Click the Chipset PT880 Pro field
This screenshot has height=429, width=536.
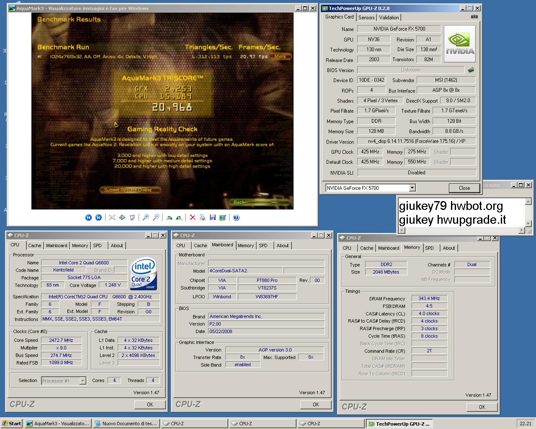[267, 280]
